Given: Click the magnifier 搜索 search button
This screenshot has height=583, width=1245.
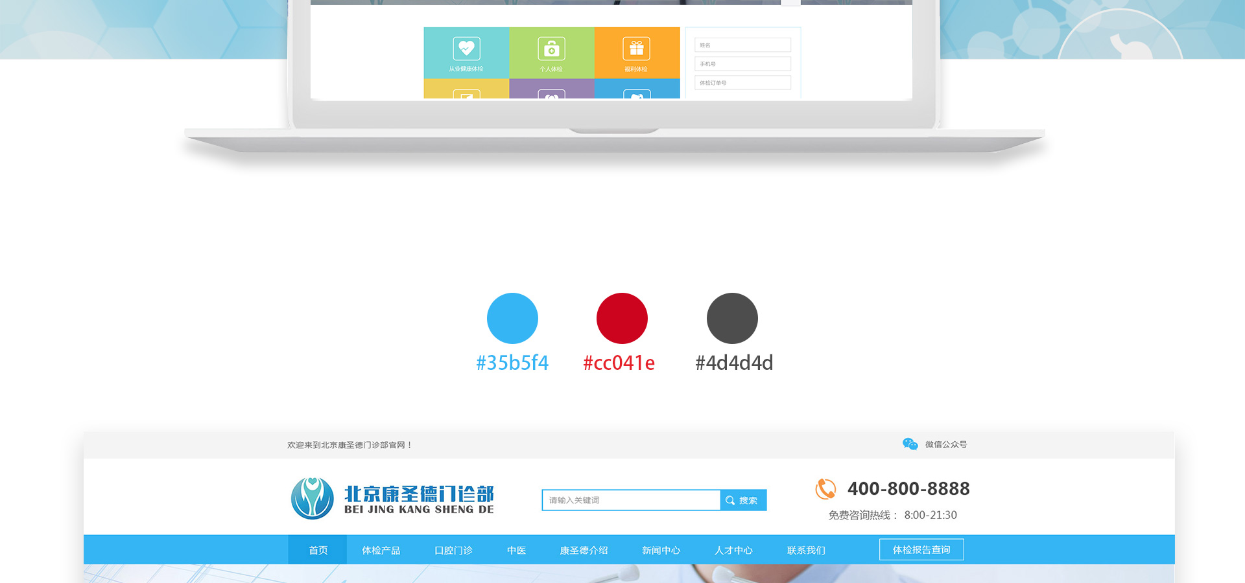Looking at the screenshot, I should pyautogui.click(x=743, y=500).
